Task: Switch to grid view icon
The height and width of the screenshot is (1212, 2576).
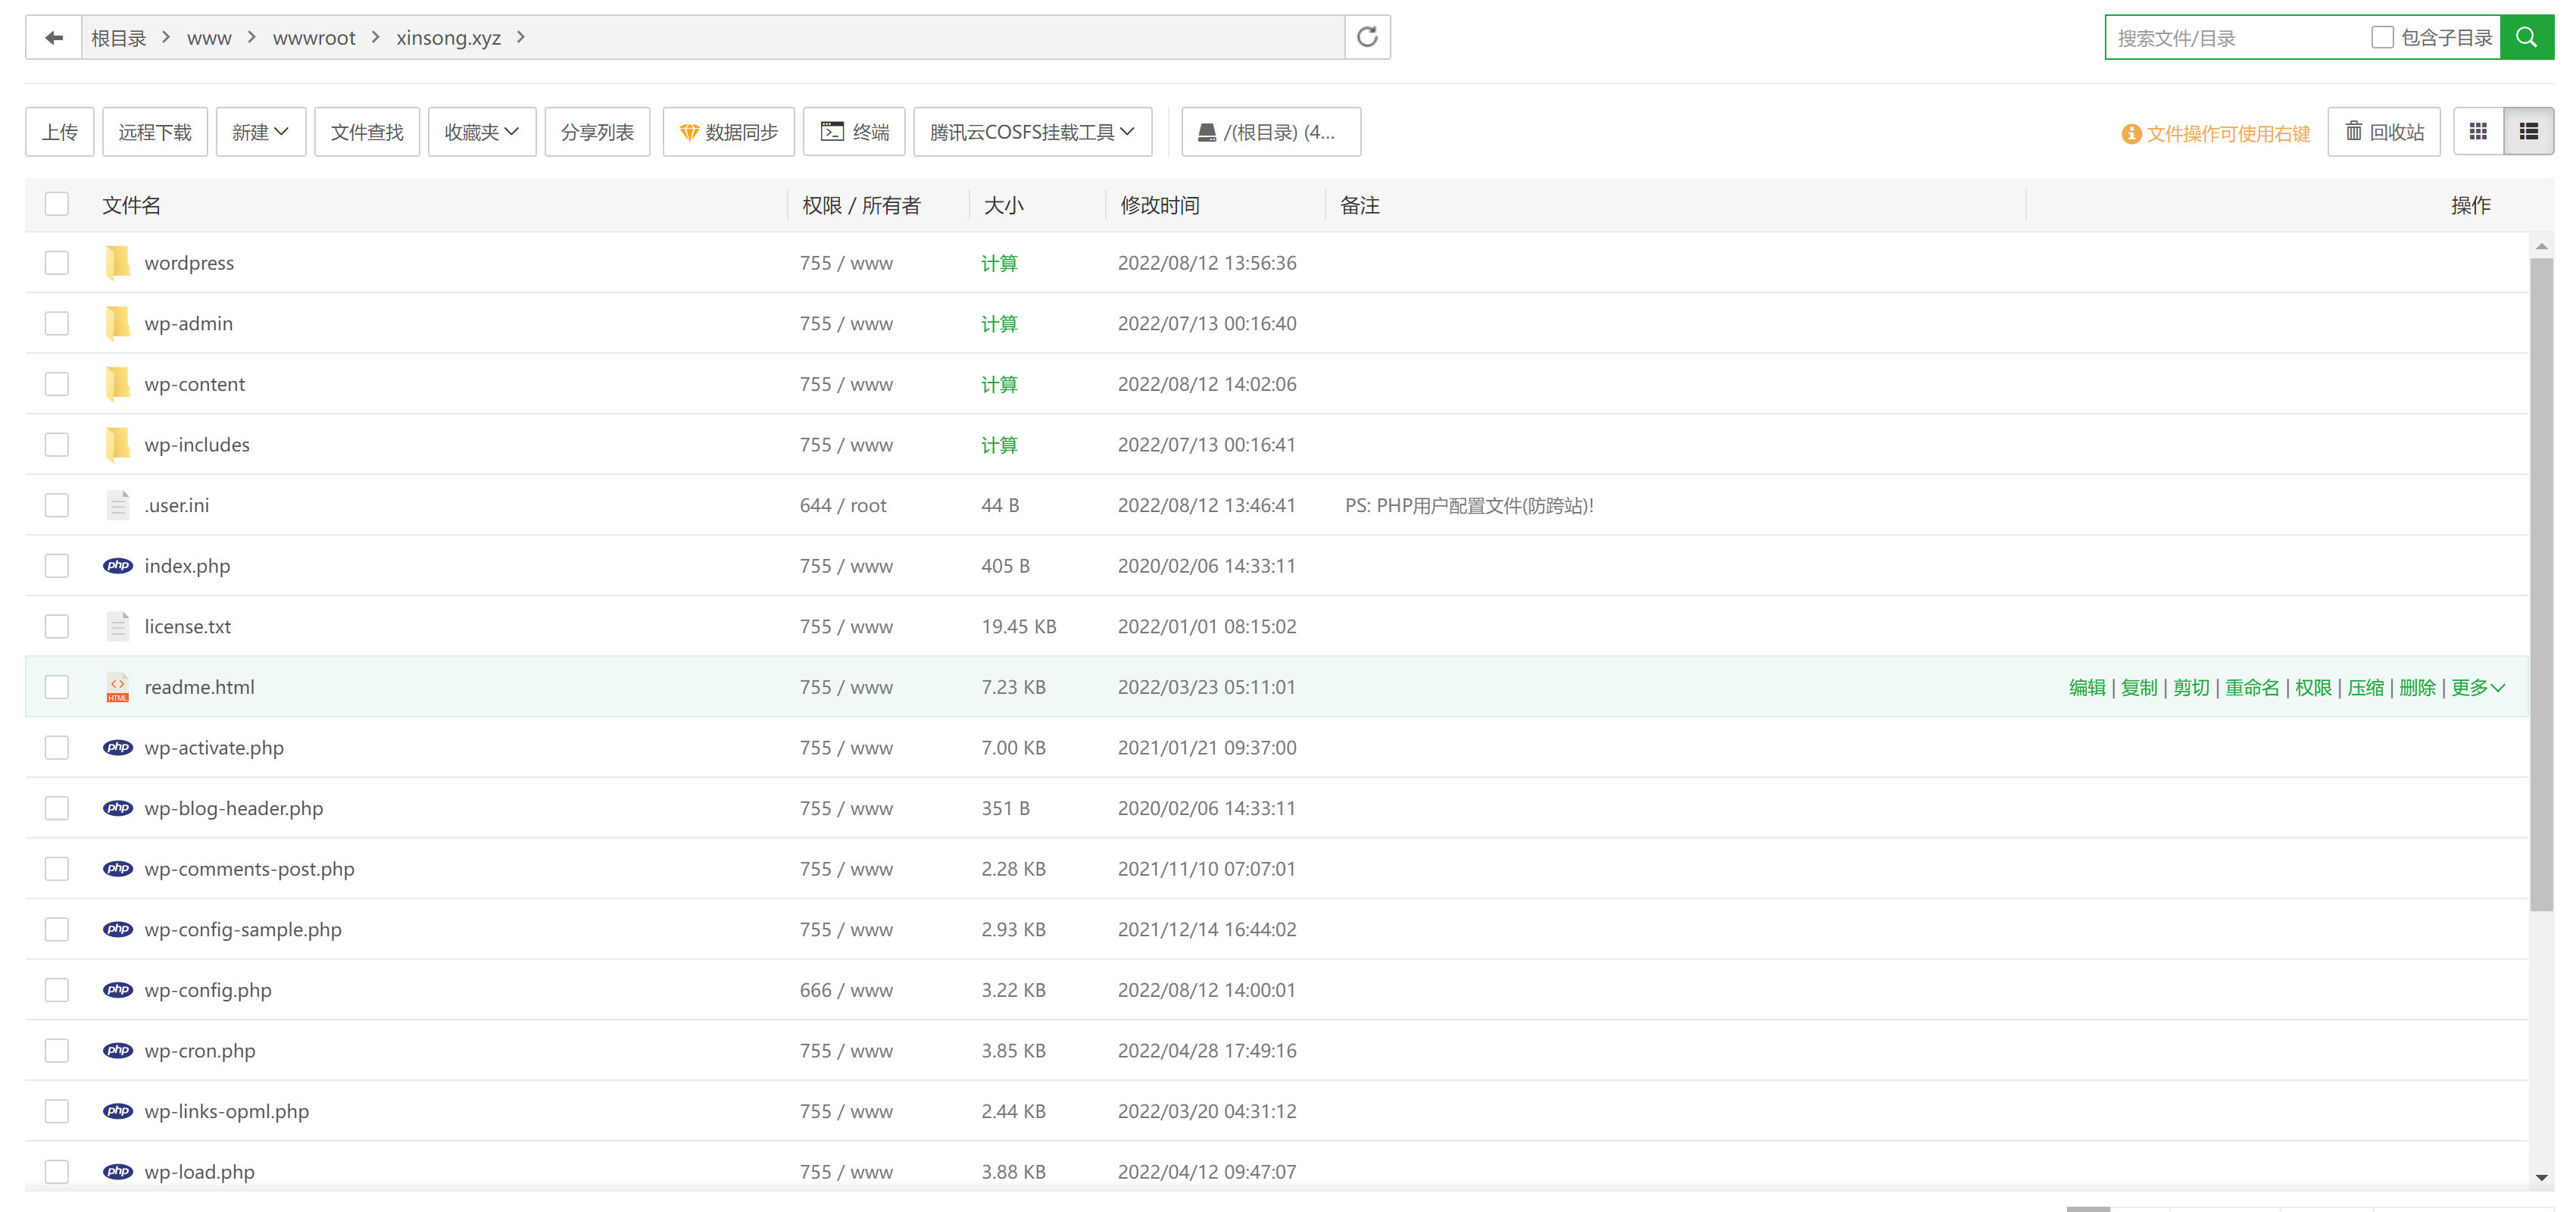Action: pyautogui.click(x=2478, y=132)
